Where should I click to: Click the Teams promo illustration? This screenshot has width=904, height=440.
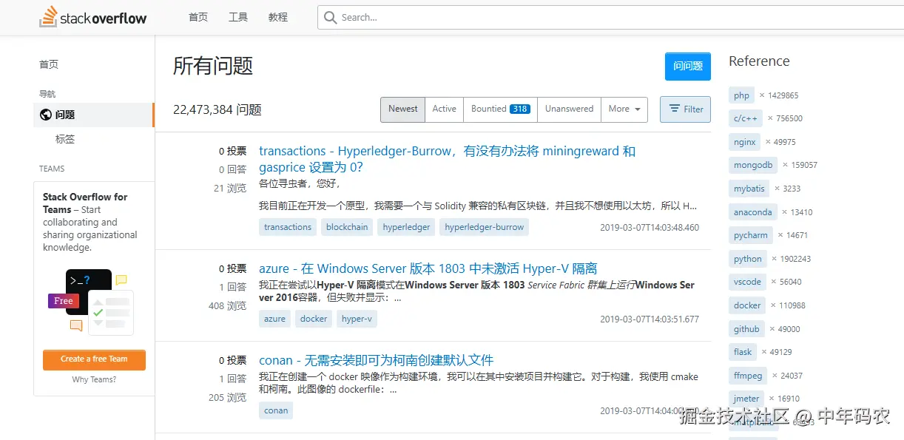[90, 301]
